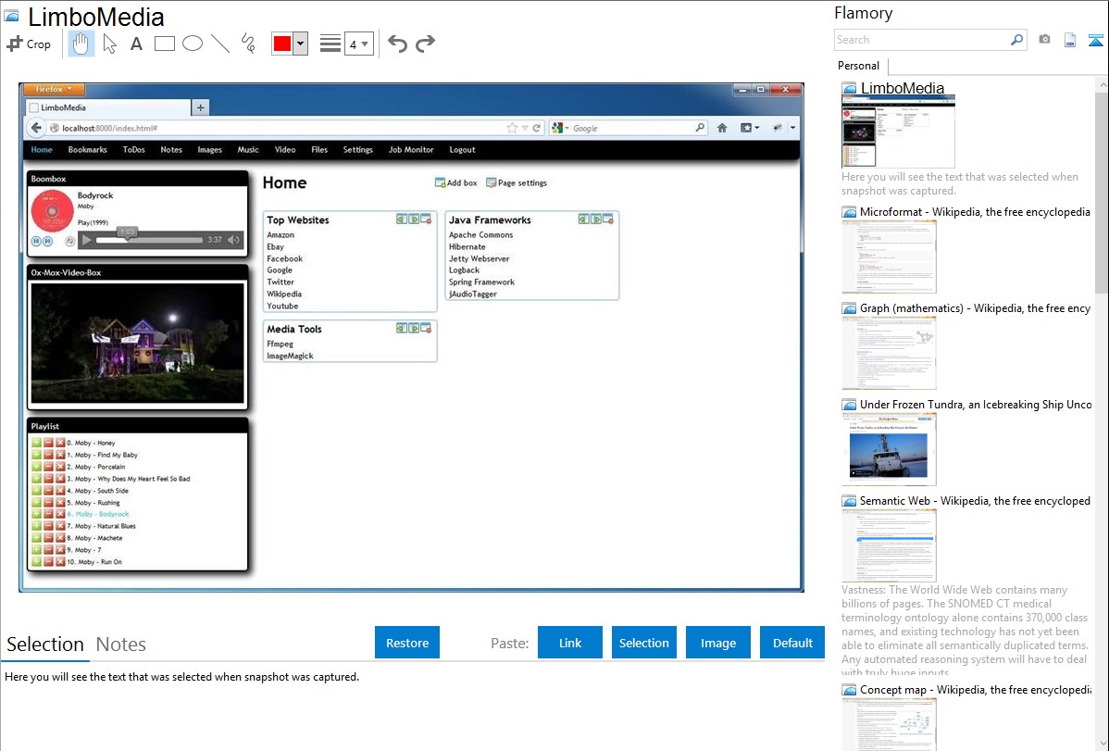Select the arrow pointer tool
1109x751 pixels.
coord(109,44)
